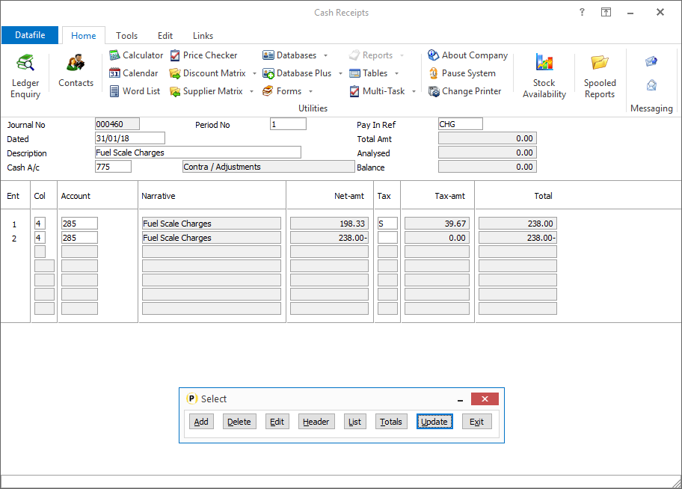This screenshot has height=489, width=682.
Task: Click the Pay In Ref field CHG
Action: (x=461, y=124)
